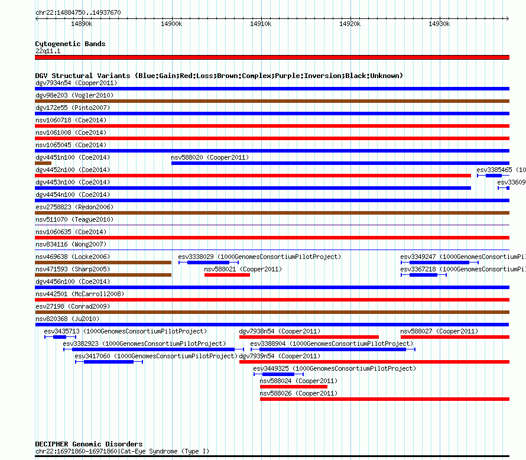Select nsv1061008 (Coe2014) entry
Image resolution: width=526 pixels, height=460 pixels.
coord(71,132)
